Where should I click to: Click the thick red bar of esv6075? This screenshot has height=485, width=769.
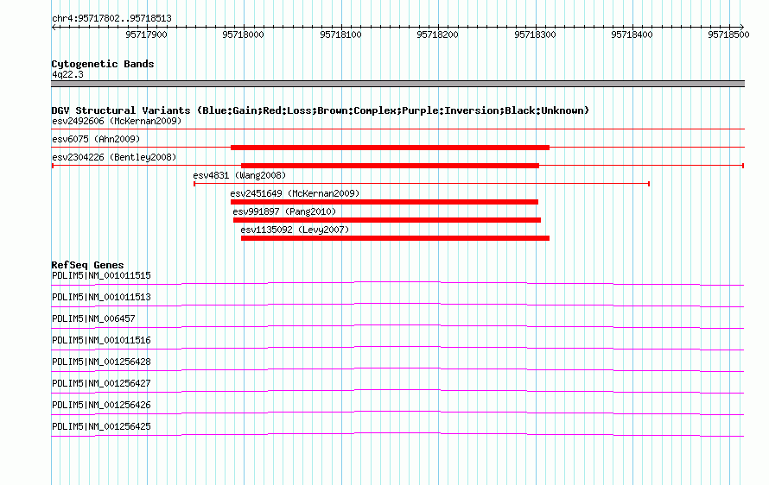(x=390, y=148)
